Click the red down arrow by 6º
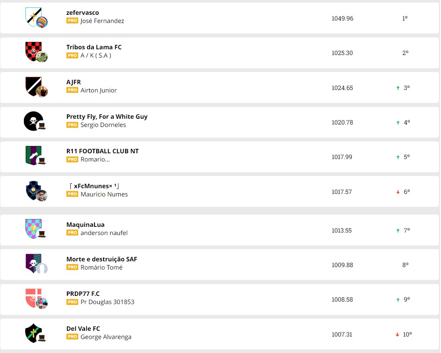Screen dimensions: 441x353 pos(398,192)
